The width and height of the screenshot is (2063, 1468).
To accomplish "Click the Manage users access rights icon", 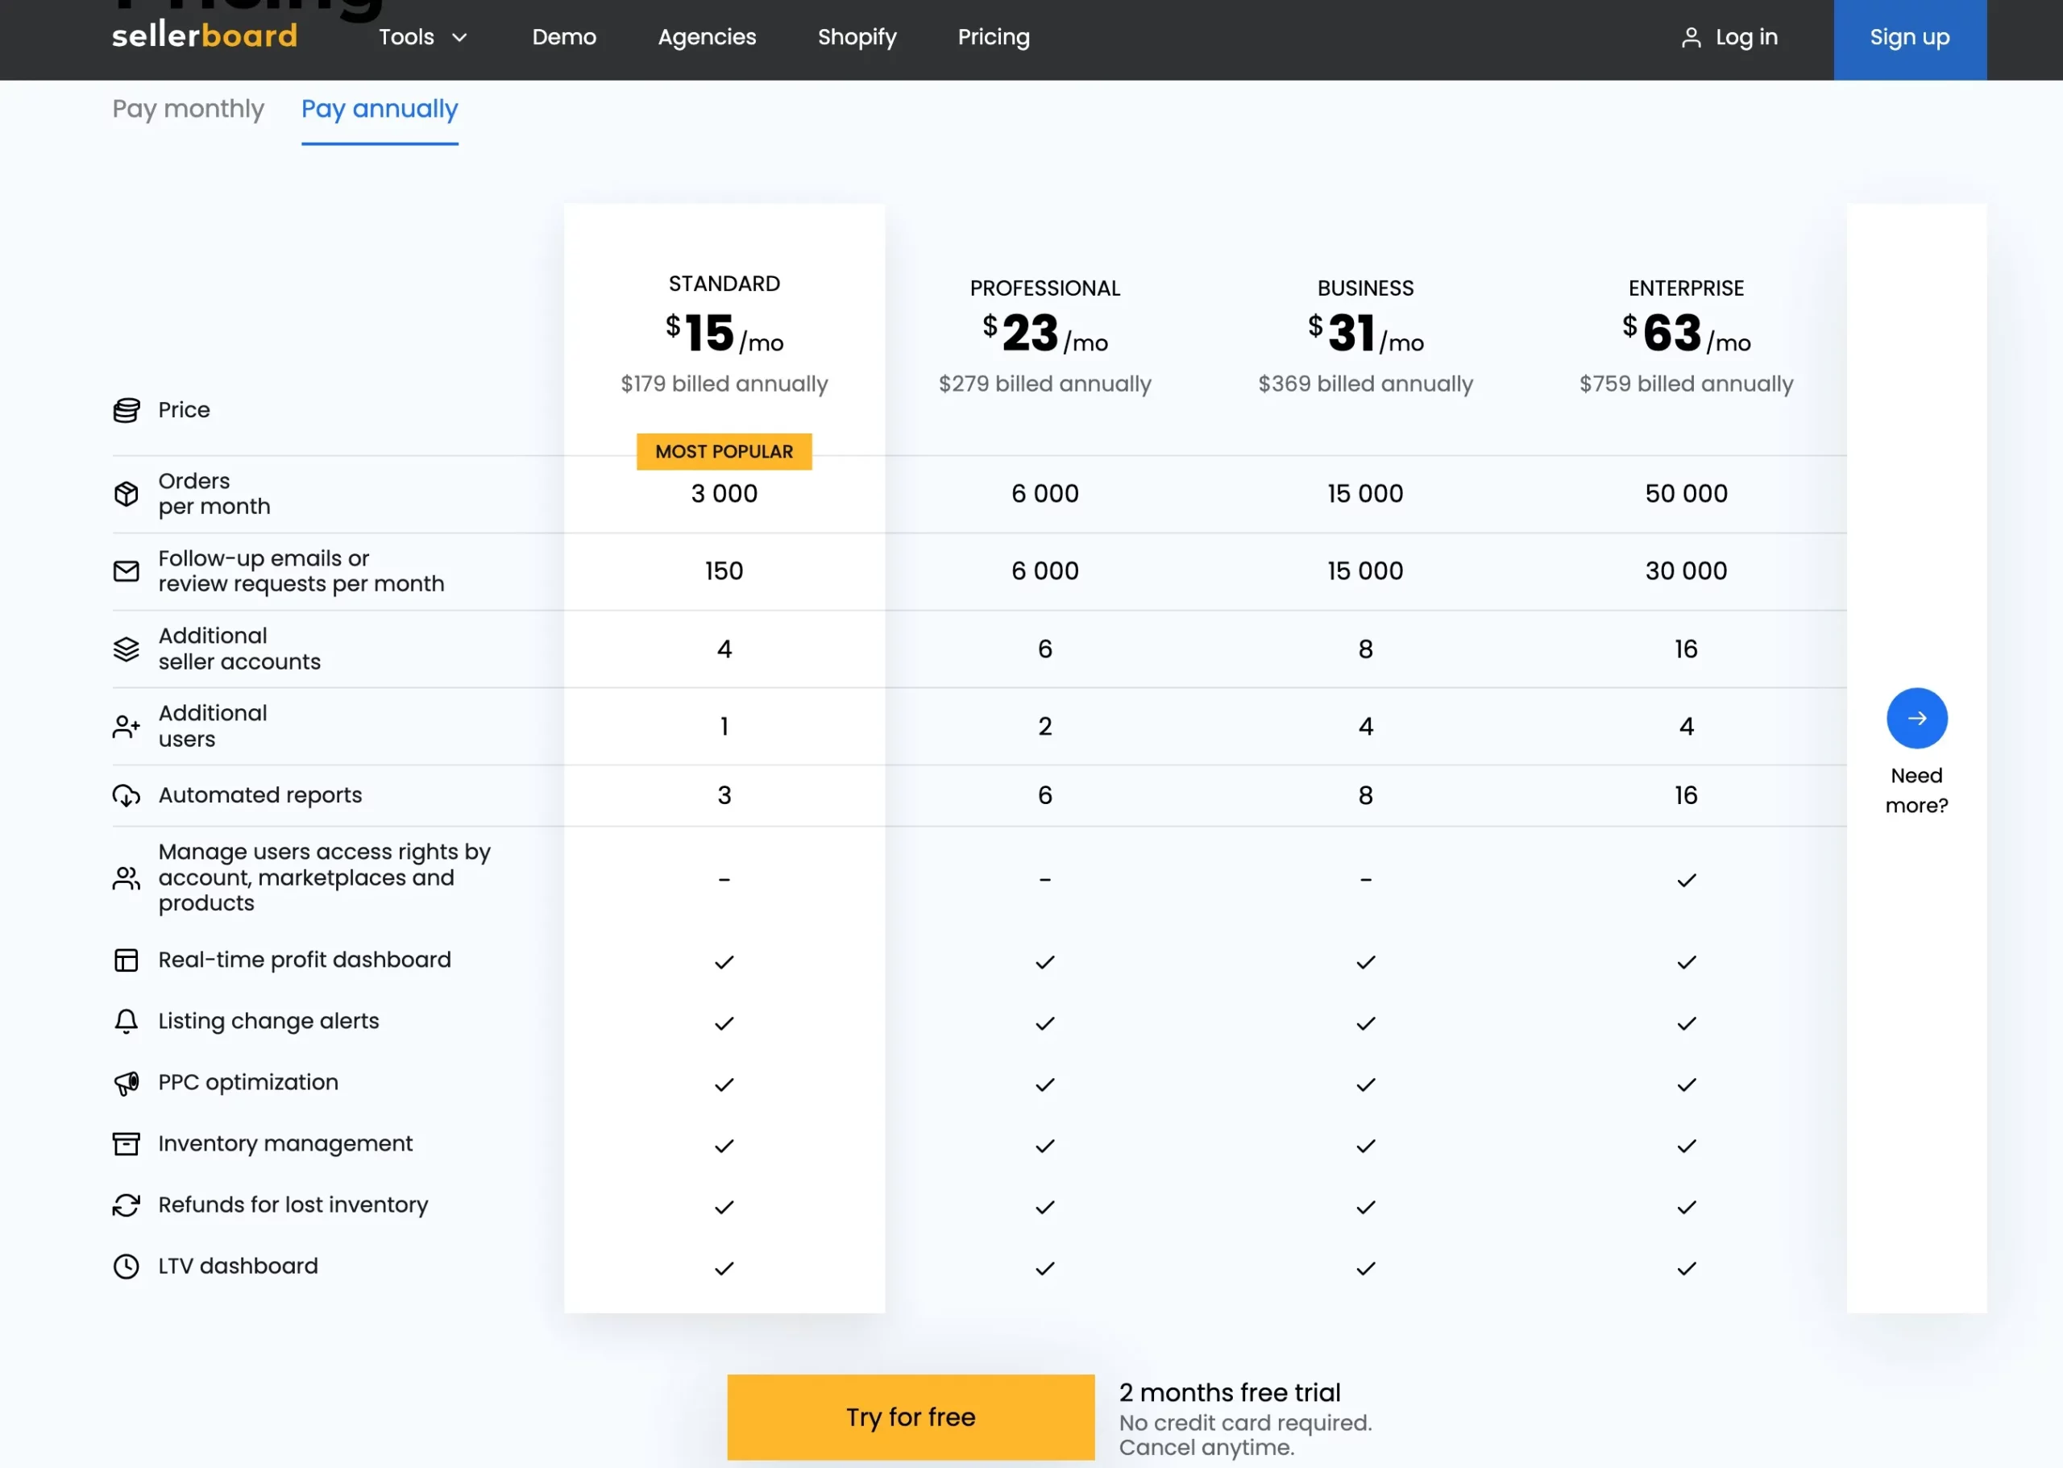I will [x=127, y=877].
